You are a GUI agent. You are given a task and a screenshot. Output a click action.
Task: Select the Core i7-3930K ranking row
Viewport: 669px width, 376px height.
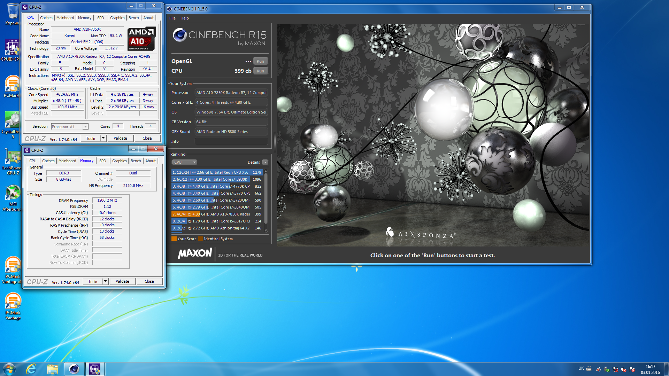coord(217,179)
